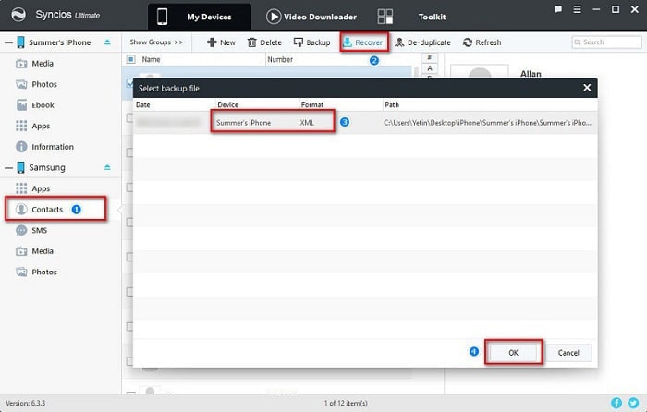647x412 pixels.
Task: Open Twitter icon in status bar
Action: (x=632, y=404)
